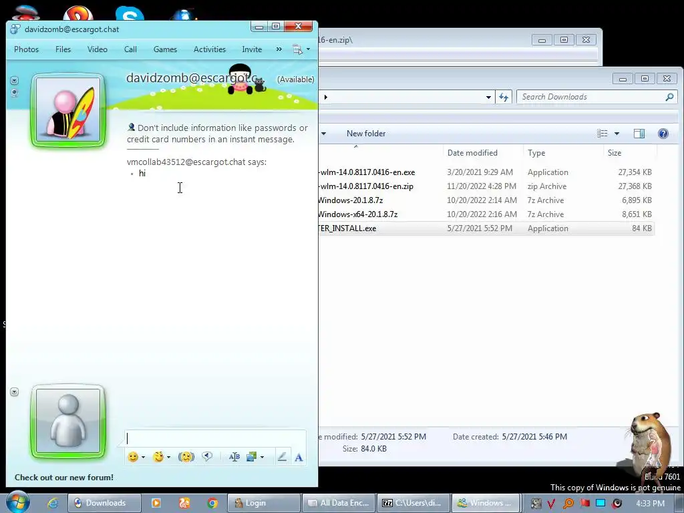Click the show menu icon in Messenger toolbar
Screen dimensions: 684x513
pyautogui.click(x=297, y=49)
